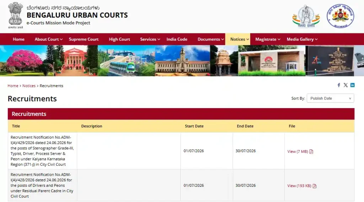Viewport: 364px width, 202px height.
Task: Click Home breadcrumb link
Action: (x=13, y=86)
